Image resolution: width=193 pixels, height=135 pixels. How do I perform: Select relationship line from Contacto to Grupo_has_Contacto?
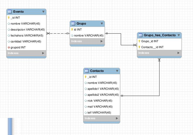159,78
